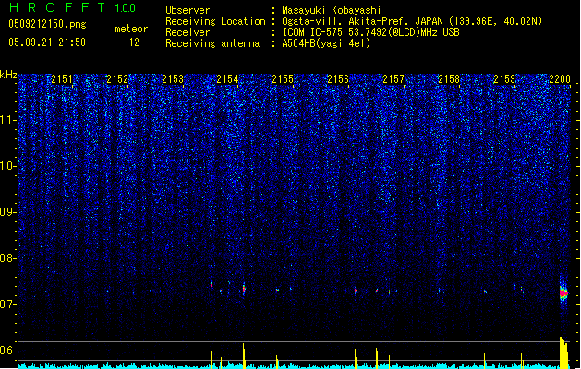
Task: Click the 2159 time marker
Action: click(x=504, y=79)
